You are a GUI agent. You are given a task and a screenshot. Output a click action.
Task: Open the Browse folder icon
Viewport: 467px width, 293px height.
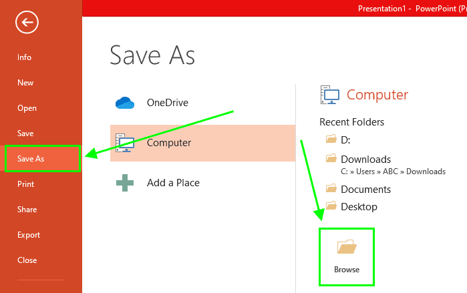pyautogui.click(x=347, y=248)
